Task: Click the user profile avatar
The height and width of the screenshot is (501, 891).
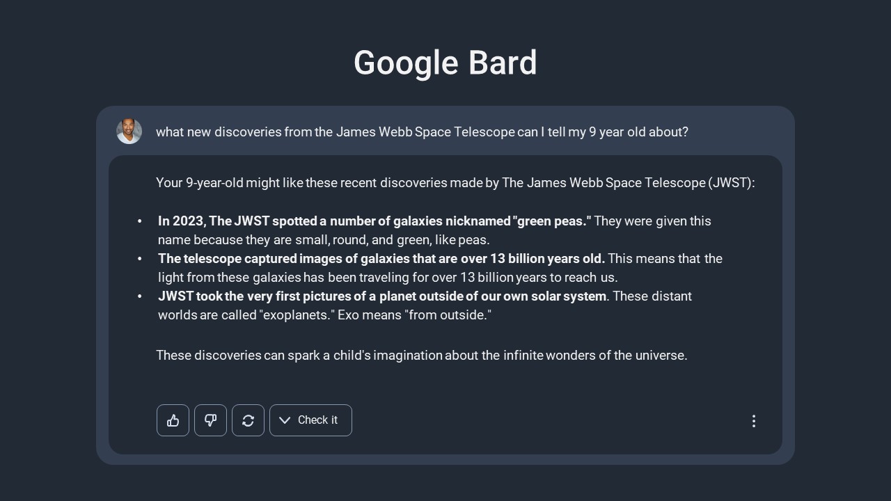Action: click(129, 132)
